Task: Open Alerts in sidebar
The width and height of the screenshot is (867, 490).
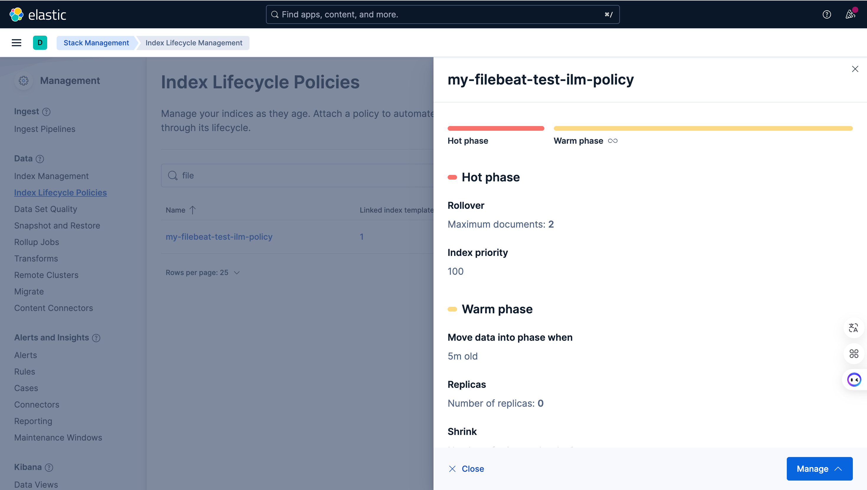Action: [x=26, y=355]
